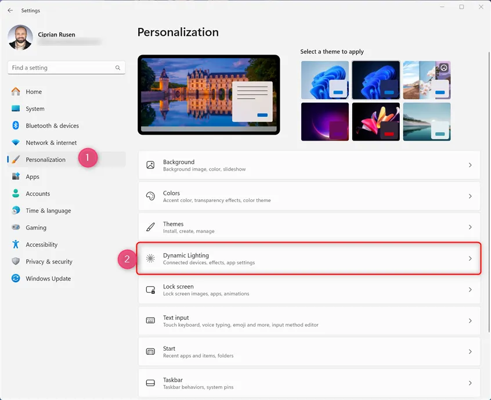Click the Privacy & security shield icon
Image resolution: width=491 pixels, height=400 pixels.
[x=16, y=261]
